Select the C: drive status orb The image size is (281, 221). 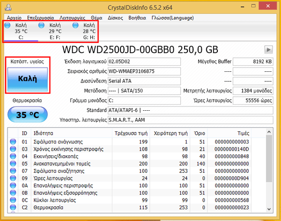pos(7,25)
